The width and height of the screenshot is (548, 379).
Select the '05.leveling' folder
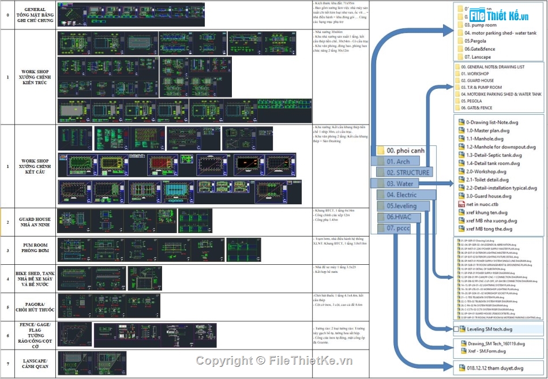[x=403, y=205]
